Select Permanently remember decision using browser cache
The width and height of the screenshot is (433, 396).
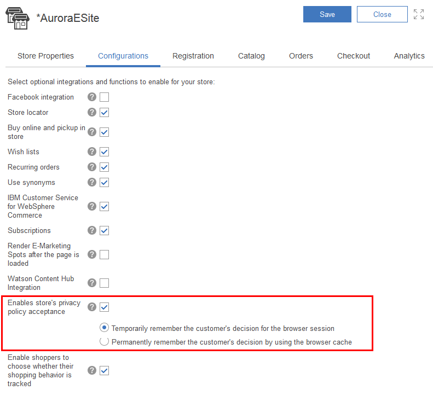pos(104,342)
